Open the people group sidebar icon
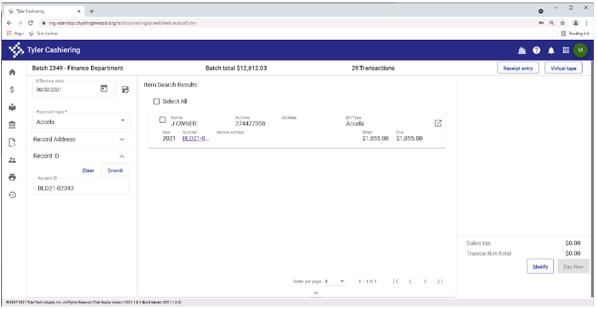 point(12,160)
